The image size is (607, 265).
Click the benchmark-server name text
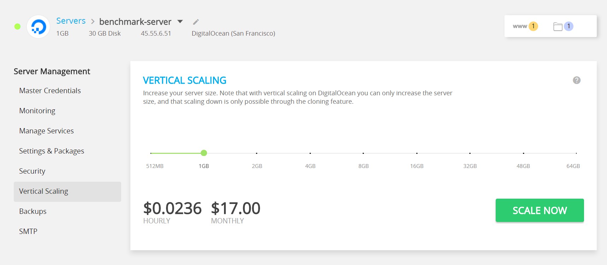click(135, 22)
